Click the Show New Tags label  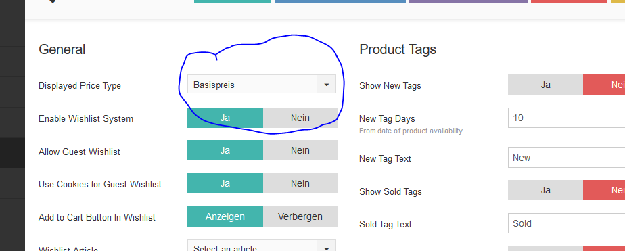pyautogui.click(x=390, y=86)
